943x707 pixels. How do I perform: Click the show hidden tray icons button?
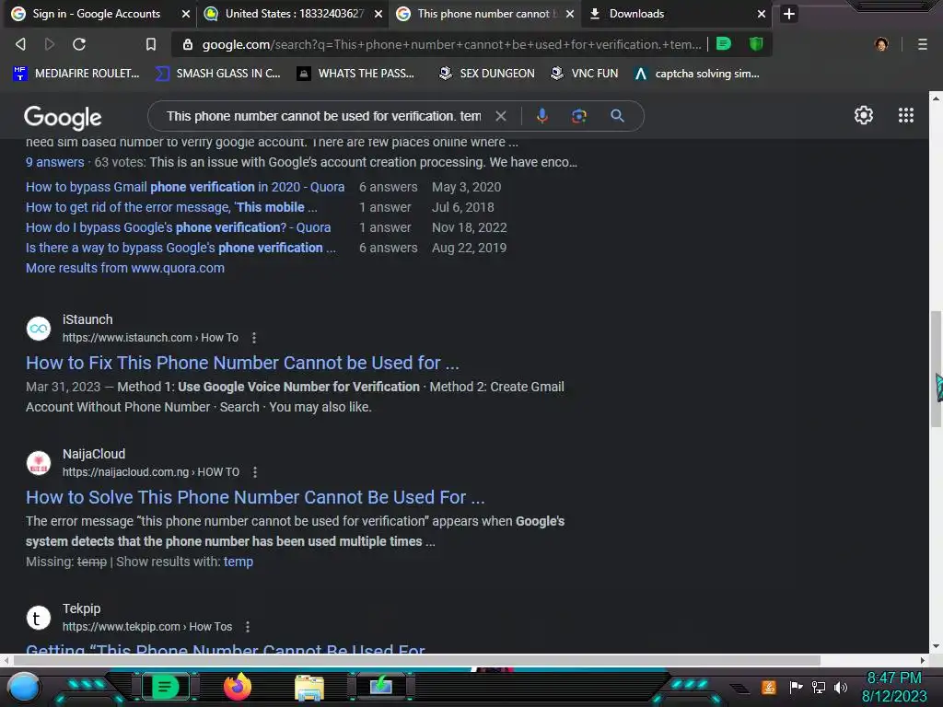click(x=739, y=689)
